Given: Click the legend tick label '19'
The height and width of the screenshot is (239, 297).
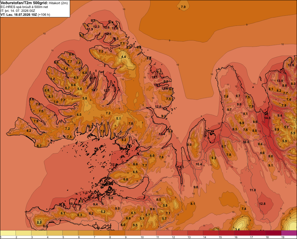Looking at the screenshot, I should [283, 237].
